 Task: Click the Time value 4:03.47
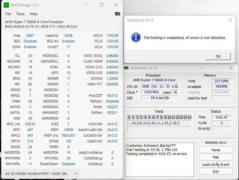coord(222,117)
